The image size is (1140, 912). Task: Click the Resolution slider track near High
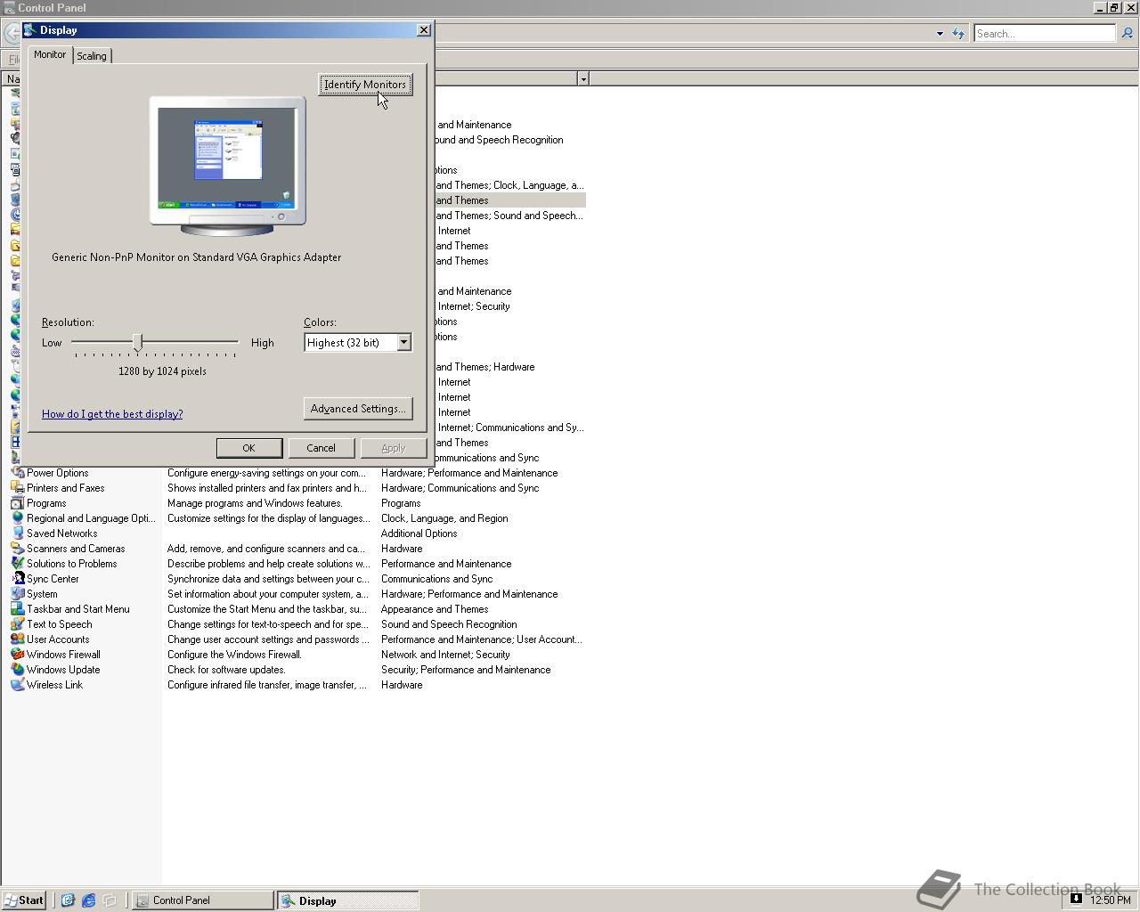[x=232, y=342]
